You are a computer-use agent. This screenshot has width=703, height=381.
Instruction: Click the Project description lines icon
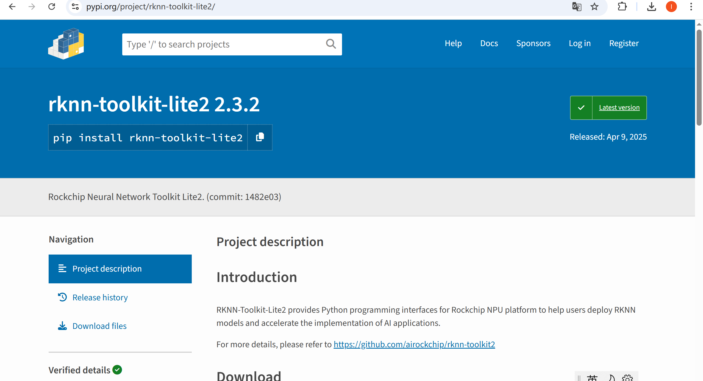[62, 268]
